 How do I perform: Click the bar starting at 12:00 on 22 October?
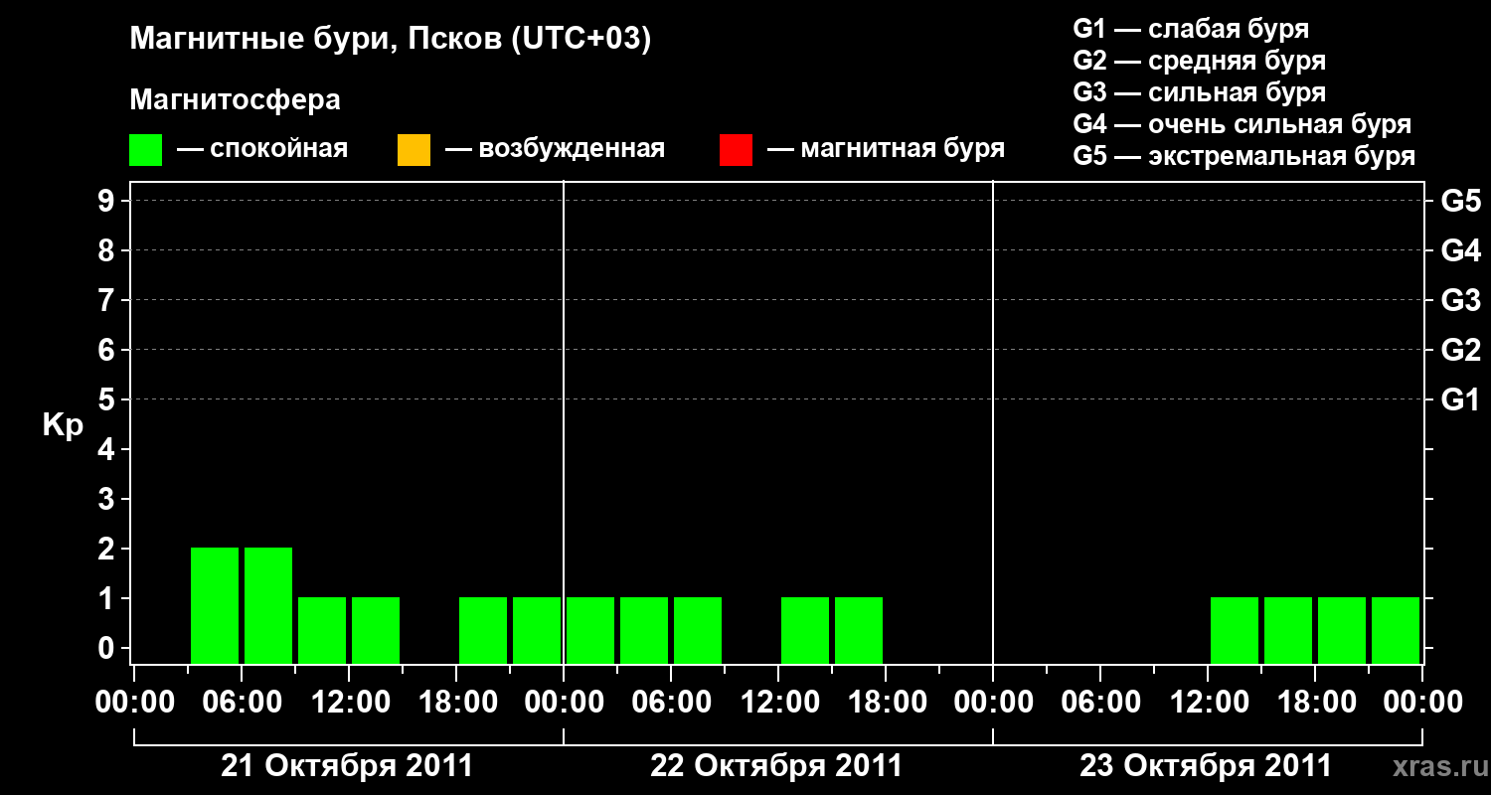tap(805, 630)
